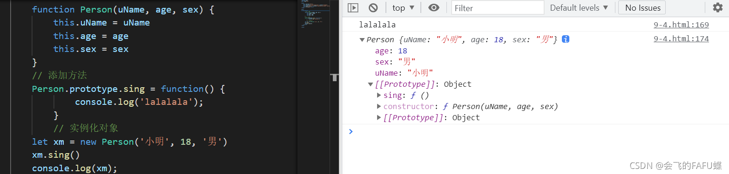
Task: Toggle the console sidebar panel icon
Action: [x=353, y=8]
